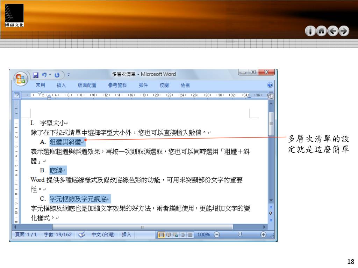
Task: Open the 郵件 ribbon tab
Action: point(143,85)
